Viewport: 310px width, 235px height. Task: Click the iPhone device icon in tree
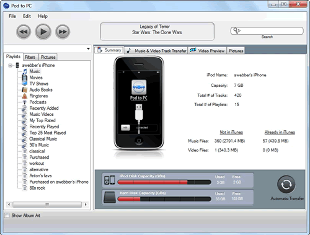(17, 65)
